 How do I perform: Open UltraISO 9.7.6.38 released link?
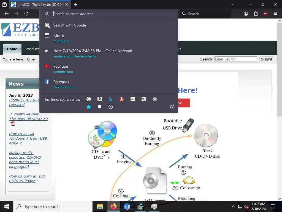click(x=25, y=102)
